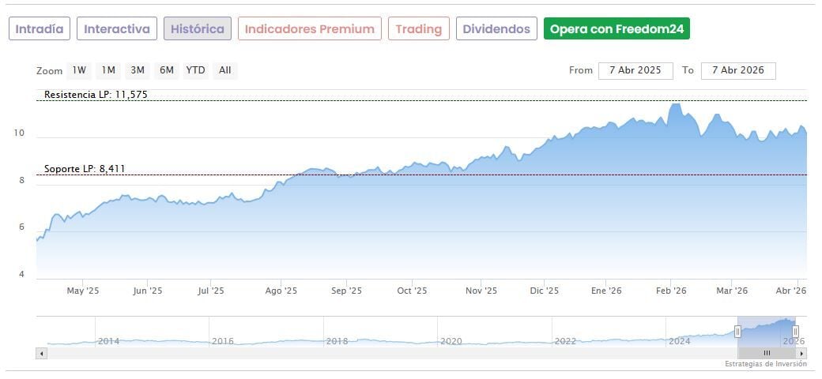
Task: Show the Dividendos tab
Action: (x=496, y=29)
